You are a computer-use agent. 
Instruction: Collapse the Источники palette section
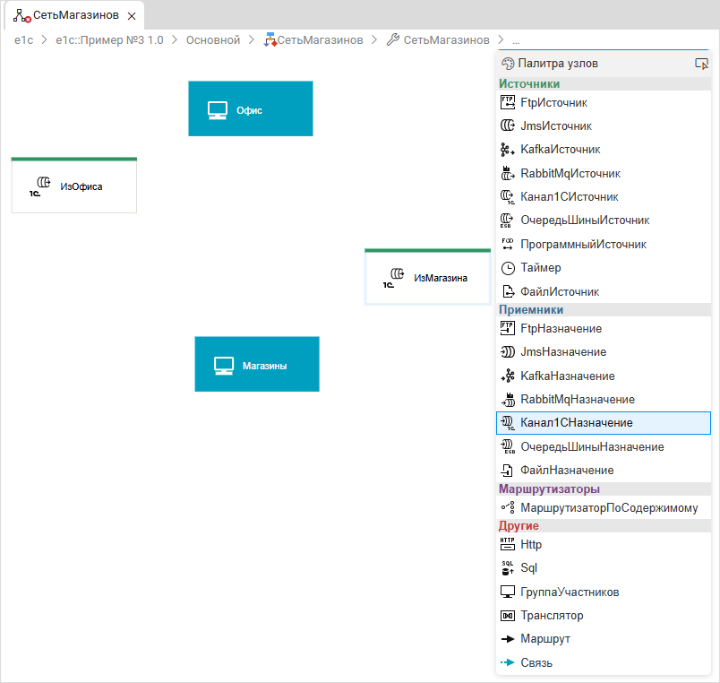click(529, 84)
